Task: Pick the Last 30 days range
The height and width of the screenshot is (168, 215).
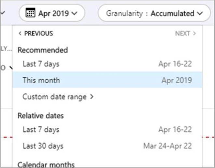Action: point(43,146)
